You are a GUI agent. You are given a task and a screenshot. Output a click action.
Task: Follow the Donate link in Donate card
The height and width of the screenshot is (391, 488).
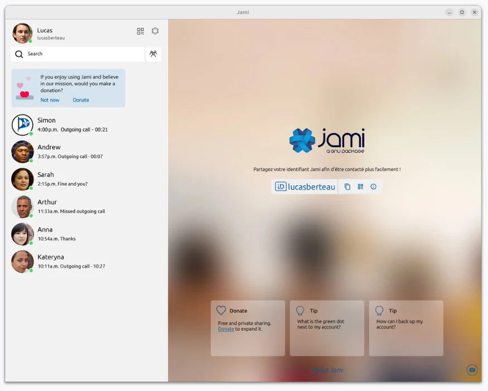tap(226, 329)
